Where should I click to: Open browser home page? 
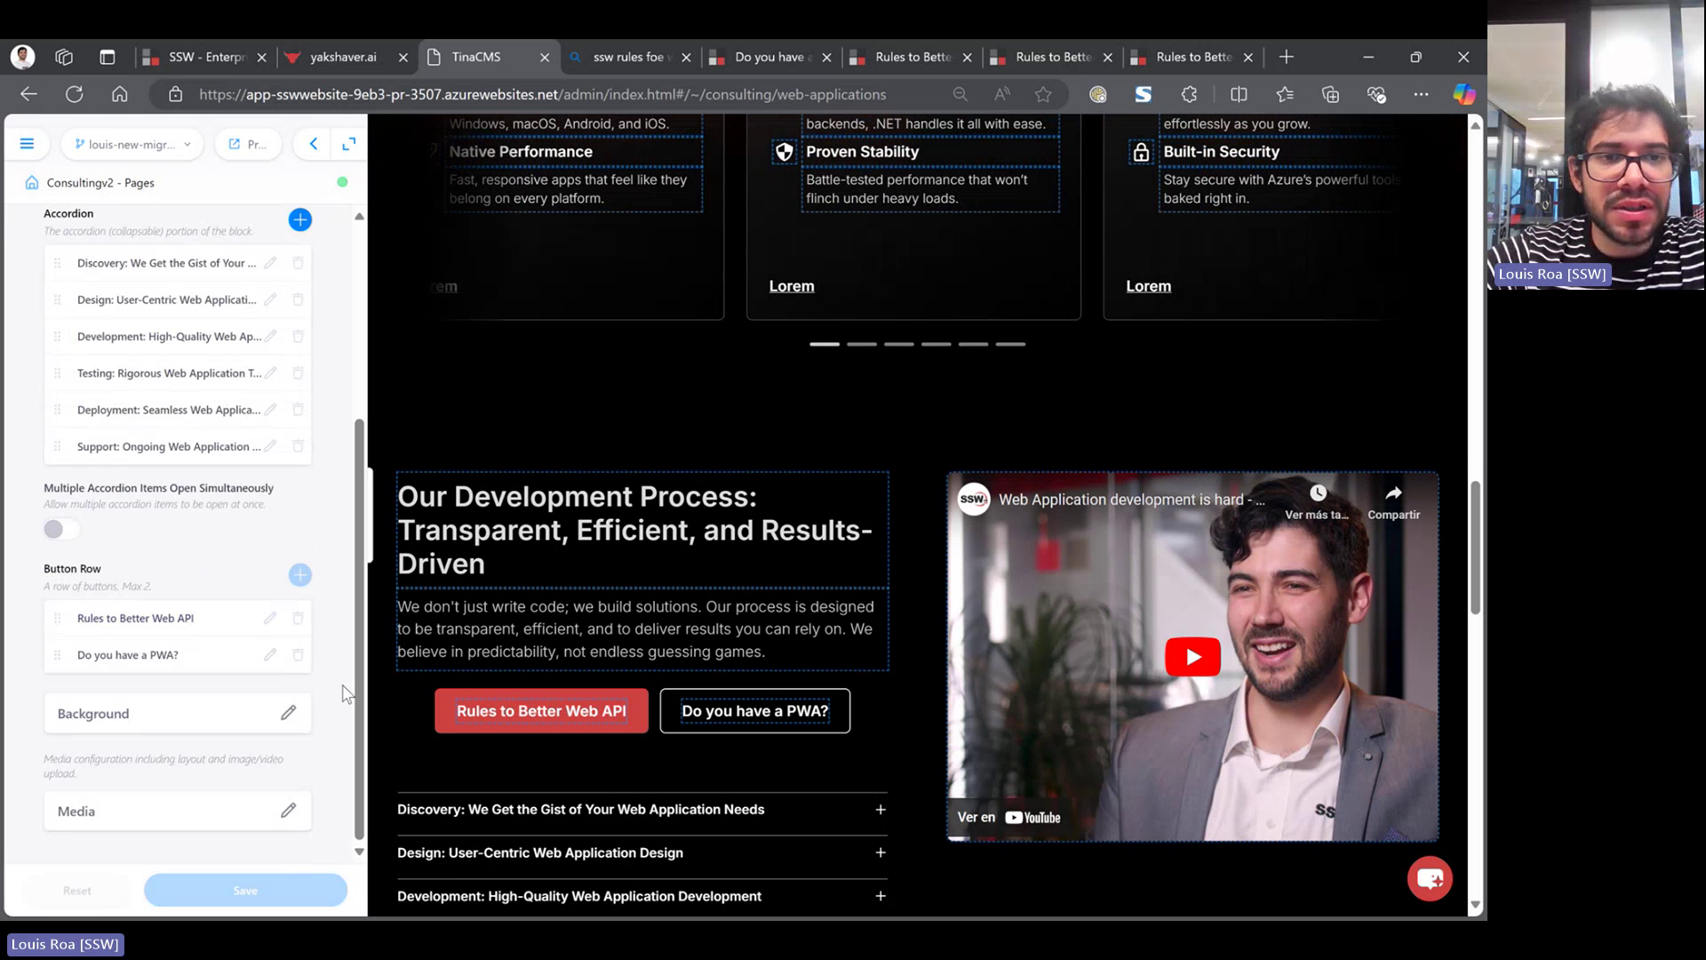click(x=120, y=94)
